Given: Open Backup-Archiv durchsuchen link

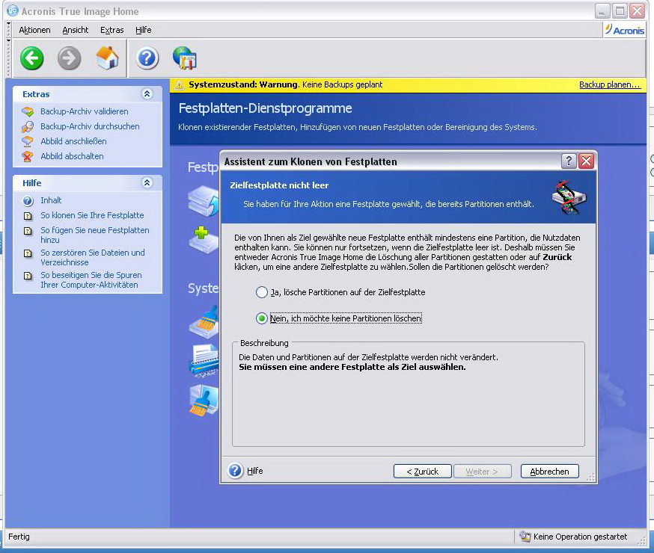Looking at the screenshot, I should [90, 126].
